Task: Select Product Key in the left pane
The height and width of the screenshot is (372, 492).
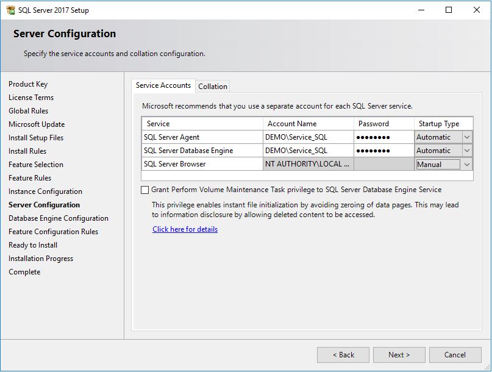Action: click(29, 84)
